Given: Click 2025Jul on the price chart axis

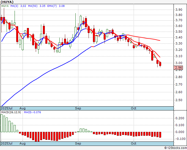Looking at the screenshot, I should click(x=7, y=108).
